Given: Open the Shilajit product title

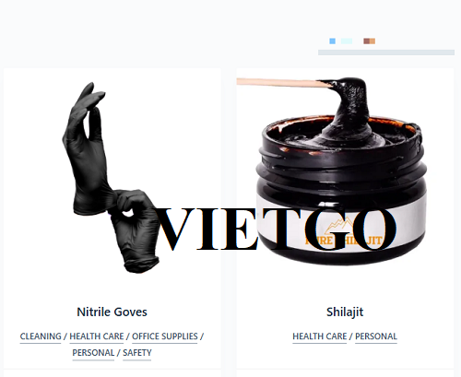Looking at the screenshot, I should tap(345, 312).
